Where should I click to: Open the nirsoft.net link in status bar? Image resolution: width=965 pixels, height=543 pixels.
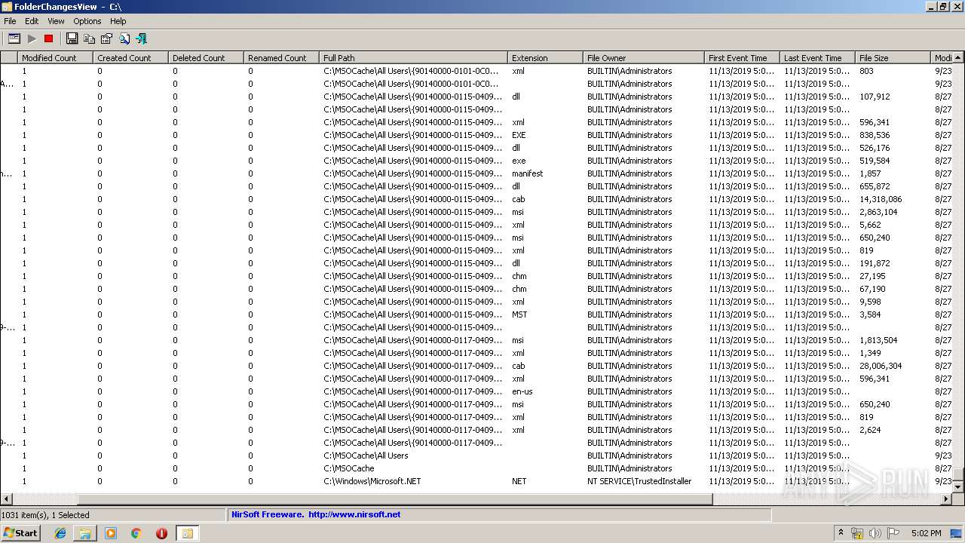pos(354,514)
